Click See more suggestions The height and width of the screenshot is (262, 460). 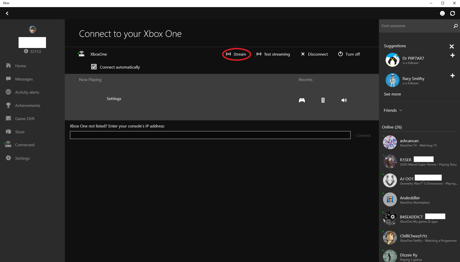[x=392, y=94]
